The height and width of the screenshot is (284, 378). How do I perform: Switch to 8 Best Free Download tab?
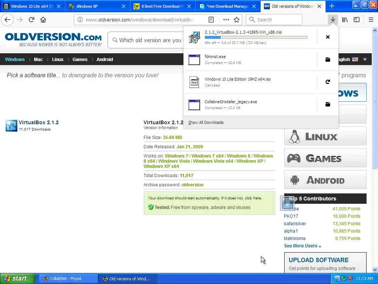point(163,6)
